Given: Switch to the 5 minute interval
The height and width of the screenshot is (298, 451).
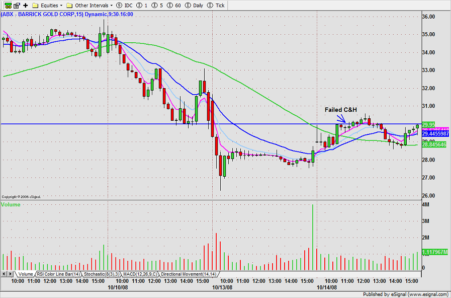Looking at the screenshot, I should tap(157, 5).
